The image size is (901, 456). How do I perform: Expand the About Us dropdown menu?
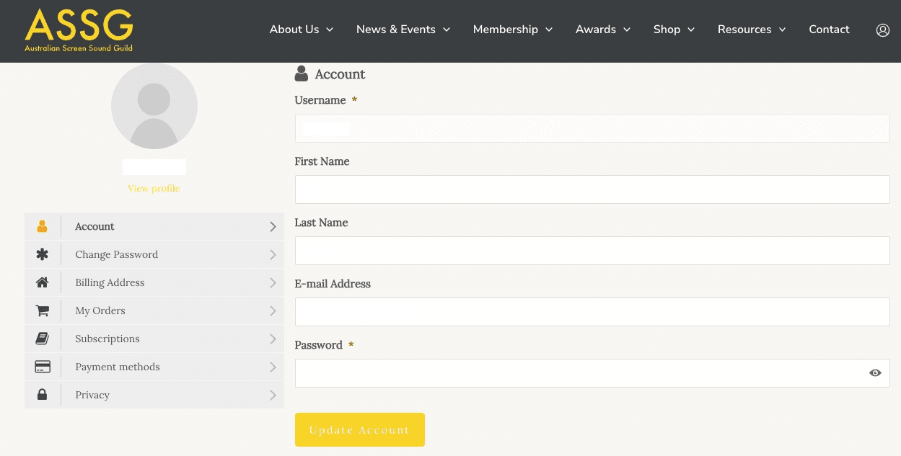tap(301, 30)
